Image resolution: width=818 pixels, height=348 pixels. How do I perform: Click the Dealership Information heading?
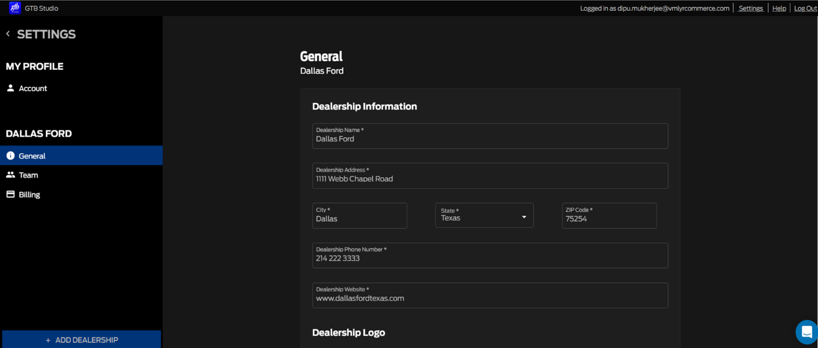pos(364,106)
